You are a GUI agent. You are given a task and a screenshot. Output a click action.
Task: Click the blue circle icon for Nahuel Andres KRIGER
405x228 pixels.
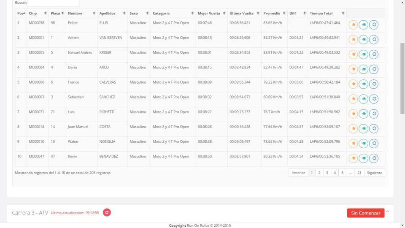tap(374, 54)
